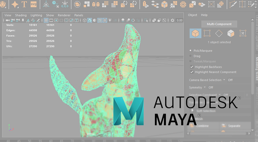This screenshot has width=258, height=142.
Task: Click the 2D Pan/Zoom icon
Action: coord(33,20)
